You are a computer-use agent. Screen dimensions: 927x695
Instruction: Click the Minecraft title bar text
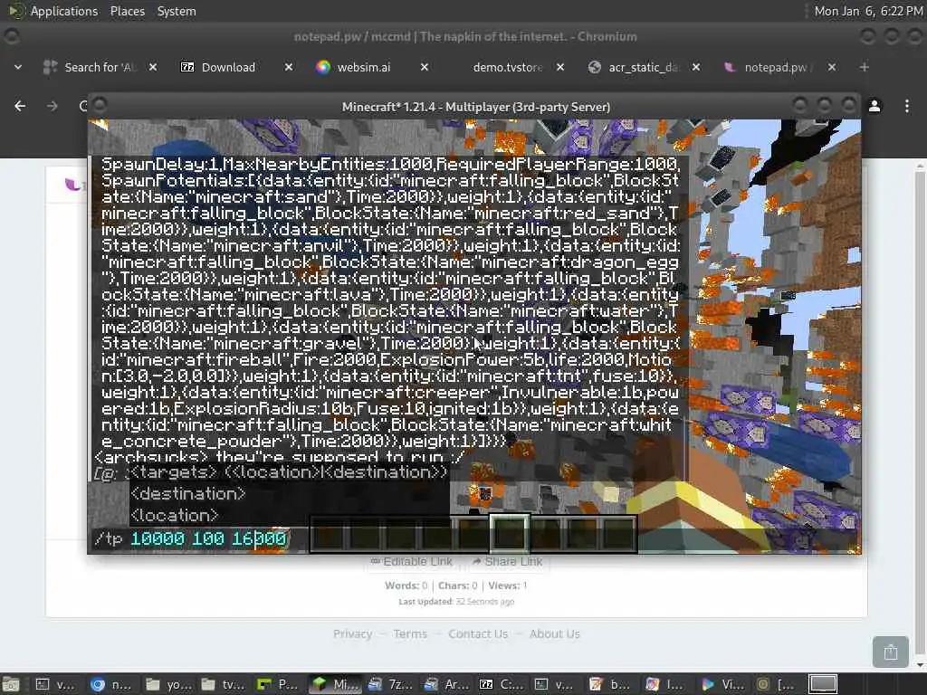476,107
